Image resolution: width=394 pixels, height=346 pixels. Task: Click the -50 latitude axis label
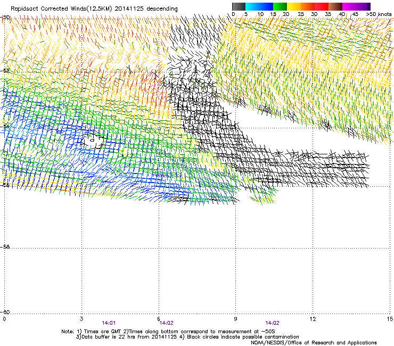click(5, 17)
